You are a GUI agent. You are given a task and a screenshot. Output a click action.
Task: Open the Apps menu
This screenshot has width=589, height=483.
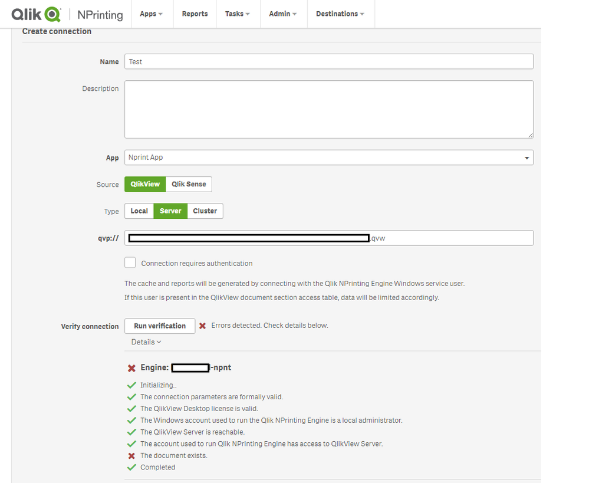[x=152, y=14]
